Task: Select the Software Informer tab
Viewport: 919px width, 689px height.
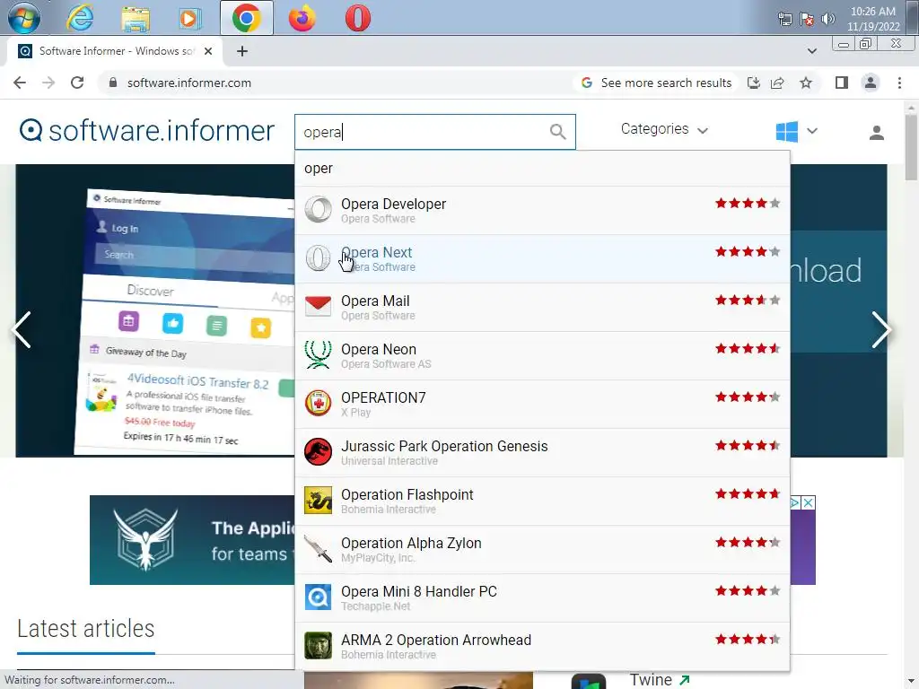Action: click(x=114, y=51)
